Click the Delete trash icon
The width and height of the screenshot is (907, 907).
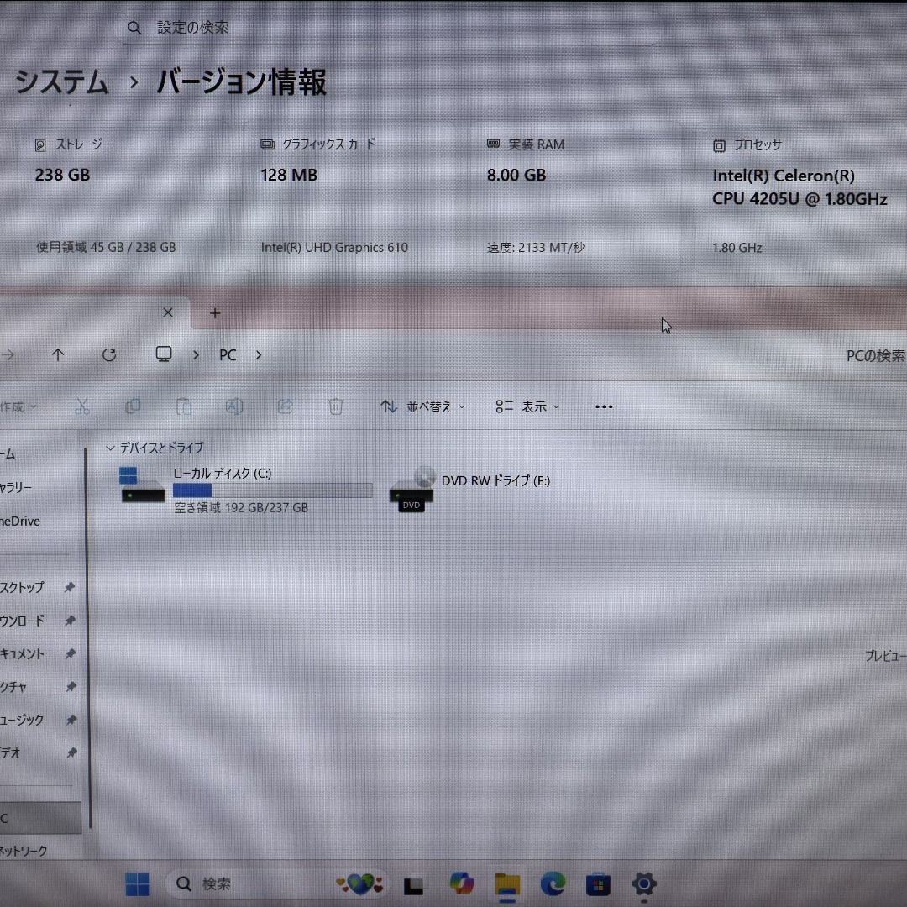click(x=336, y=406)
